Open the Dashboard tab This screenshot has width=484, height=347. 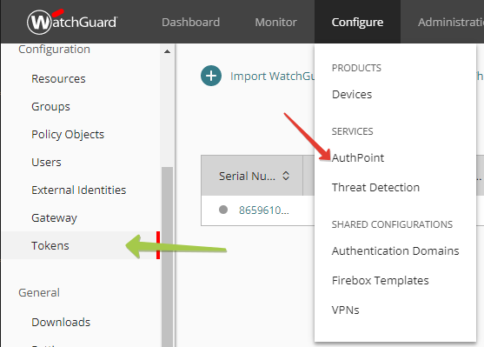click(x=191, y=22)
